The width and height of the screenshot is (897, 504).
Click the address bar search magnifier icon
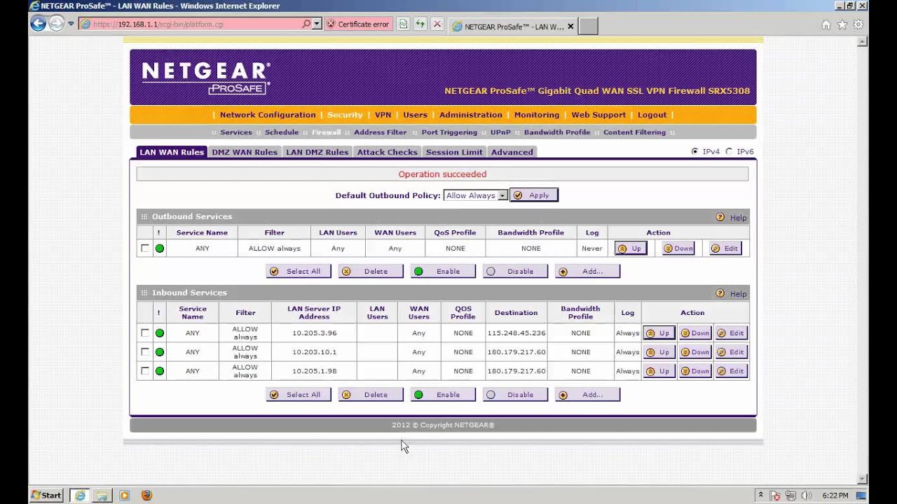pyautogui.click(x=306, y=24)
